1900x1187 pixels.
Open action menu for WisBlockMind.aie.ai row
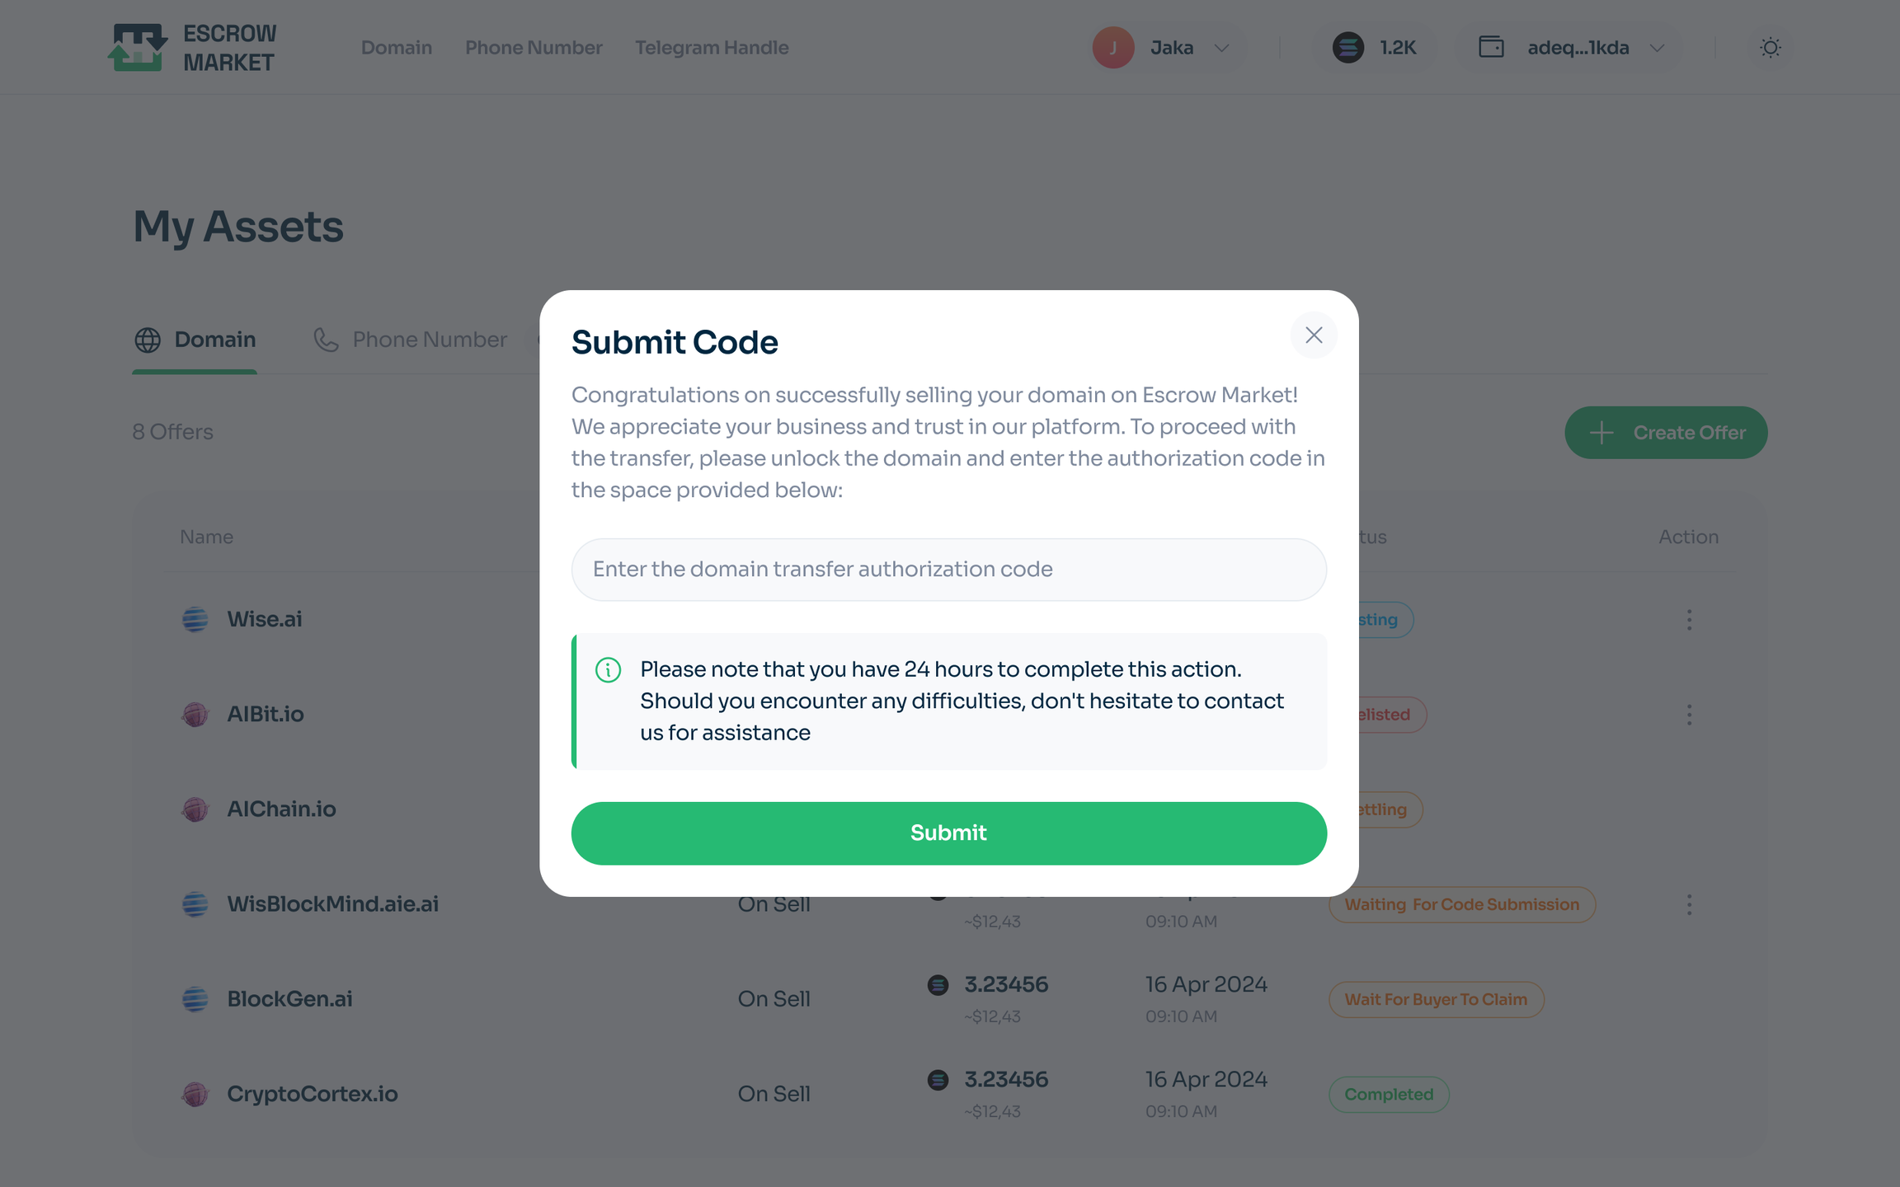[1689, 905]
